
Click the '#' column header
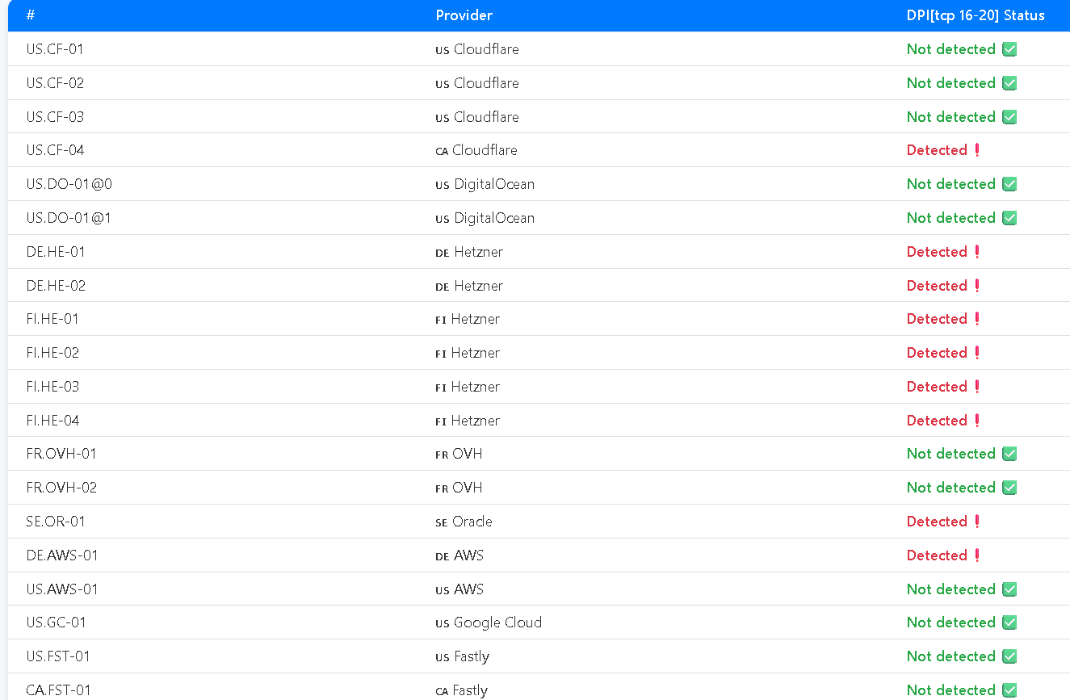31,15
